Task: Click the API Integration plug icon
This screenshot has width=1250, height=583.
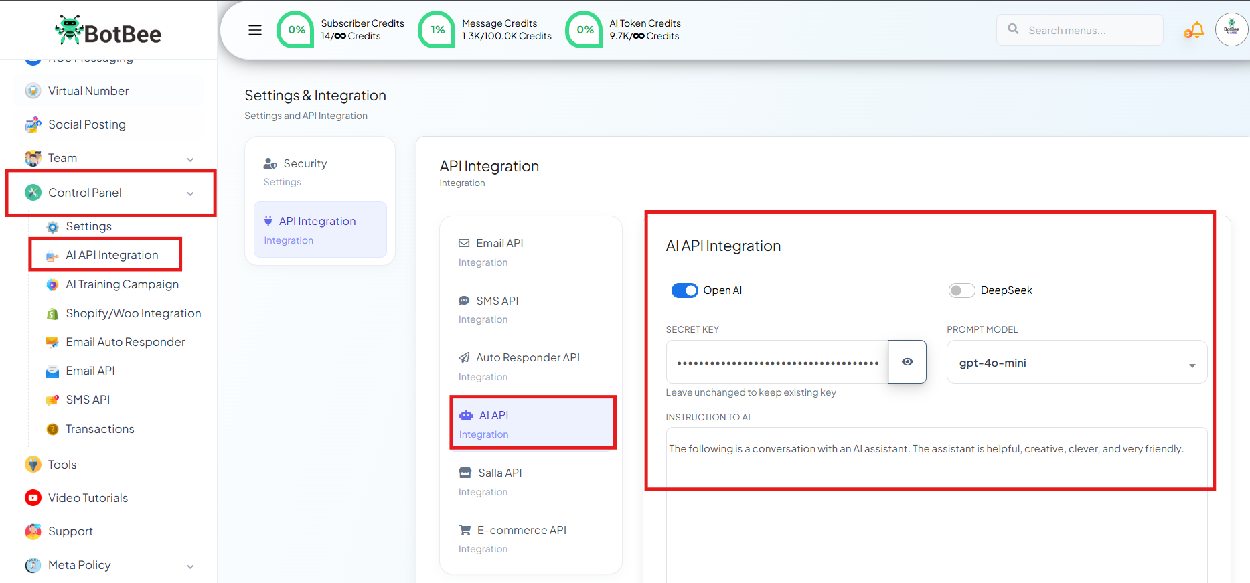Action: coord(268,221)
